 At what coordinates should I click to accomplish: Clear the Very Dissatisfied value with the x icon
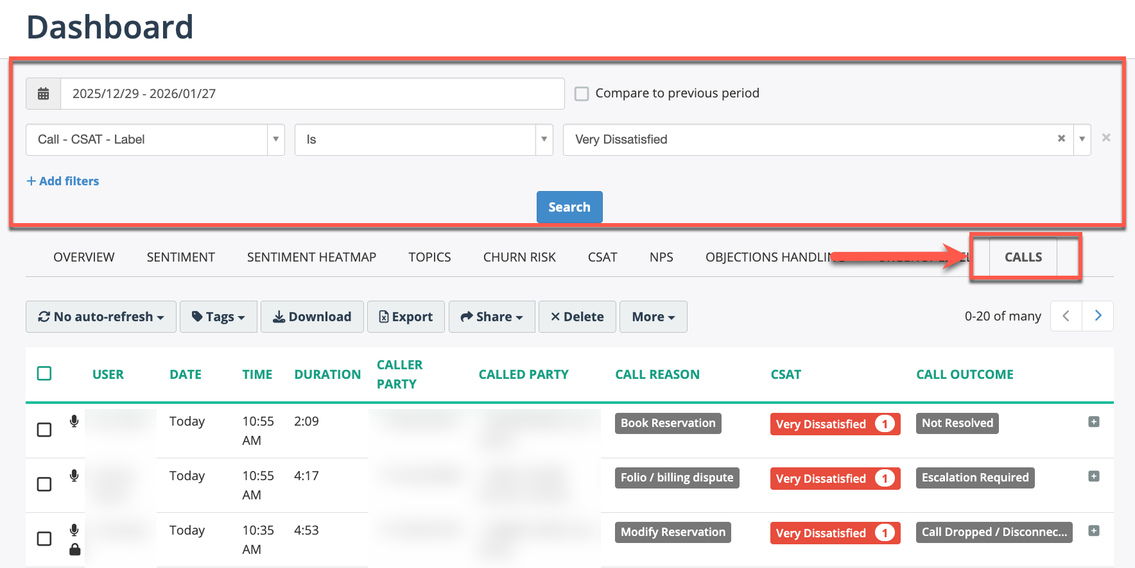coord(1061,138)
